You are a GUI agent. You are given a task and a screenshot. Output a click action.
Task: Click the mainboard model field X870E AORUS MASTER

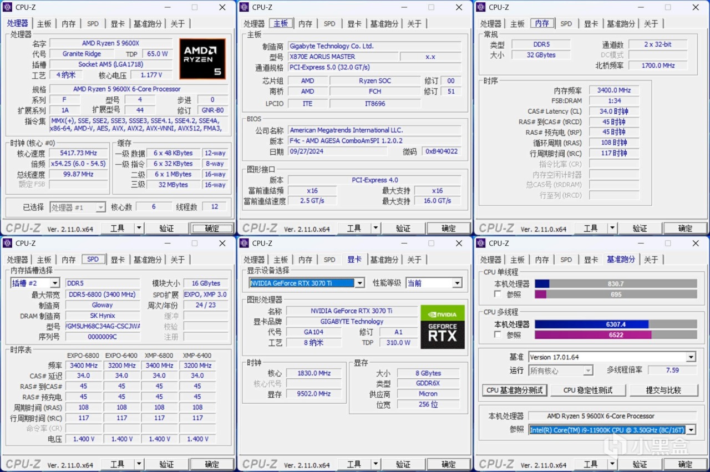point(342,57)
